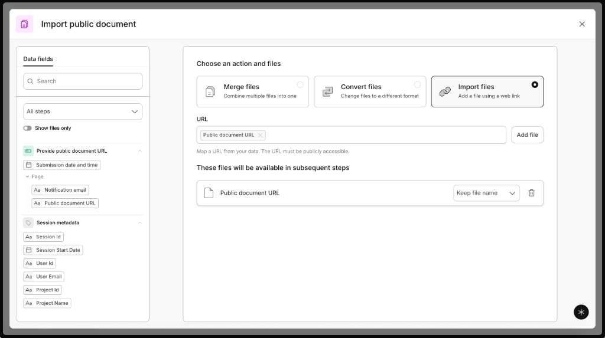This screenshot has width=605, height=338.
Task: Select the Import files radio button
Action: (534, 85)
